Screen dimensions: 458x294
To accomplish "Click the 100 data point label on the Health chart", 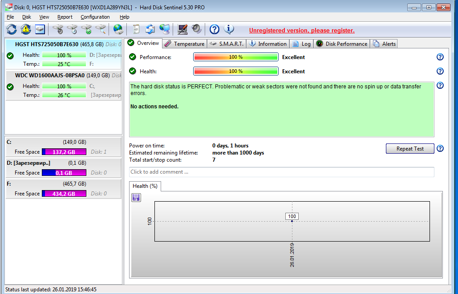I will click(x=292, y=216).
